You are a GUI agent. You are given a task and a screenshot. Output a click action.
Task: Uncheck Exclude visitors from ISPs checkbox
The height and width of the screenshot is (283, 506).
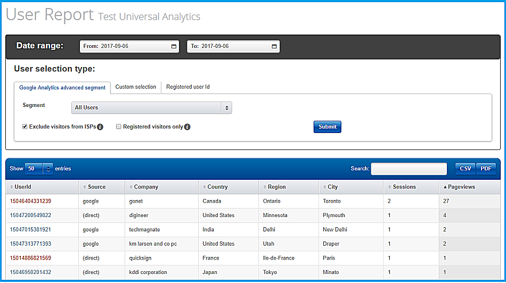click(x=25, y=127)
